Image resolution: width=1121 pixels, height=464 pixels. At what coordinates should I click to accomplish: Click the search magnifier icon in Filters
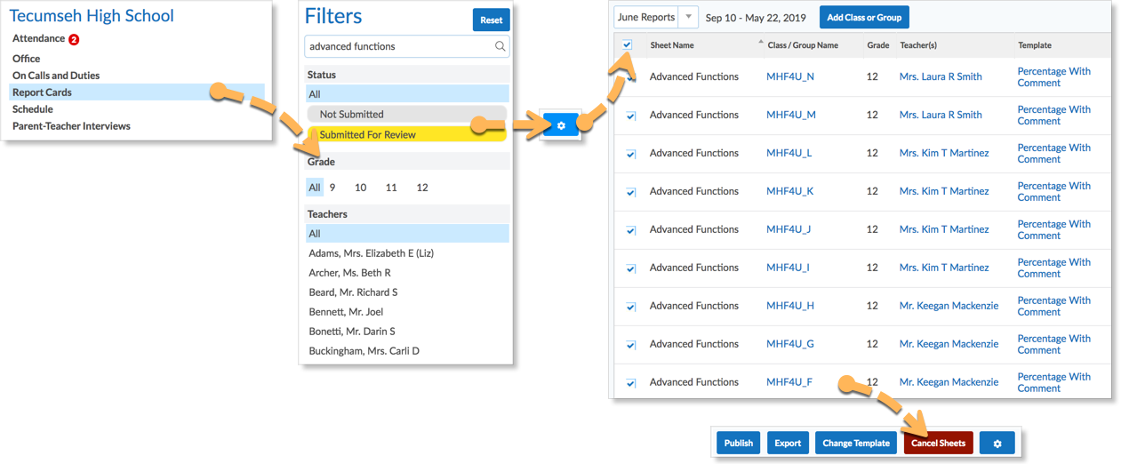click(500, 46)
